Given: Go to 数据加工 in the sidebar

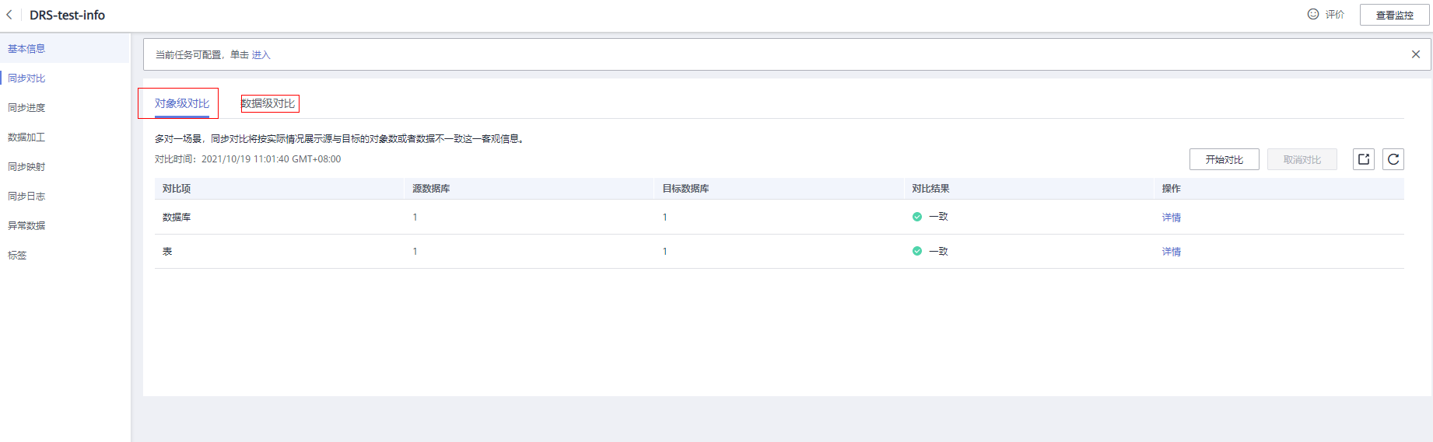Looking at the screenshot, I should [26, 137].
